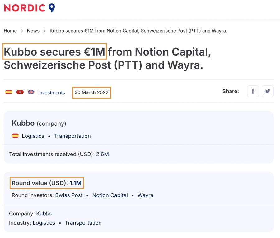280x238 pixels.
Task: Select the Swiss flag language icon
Action: coord(20,92)
